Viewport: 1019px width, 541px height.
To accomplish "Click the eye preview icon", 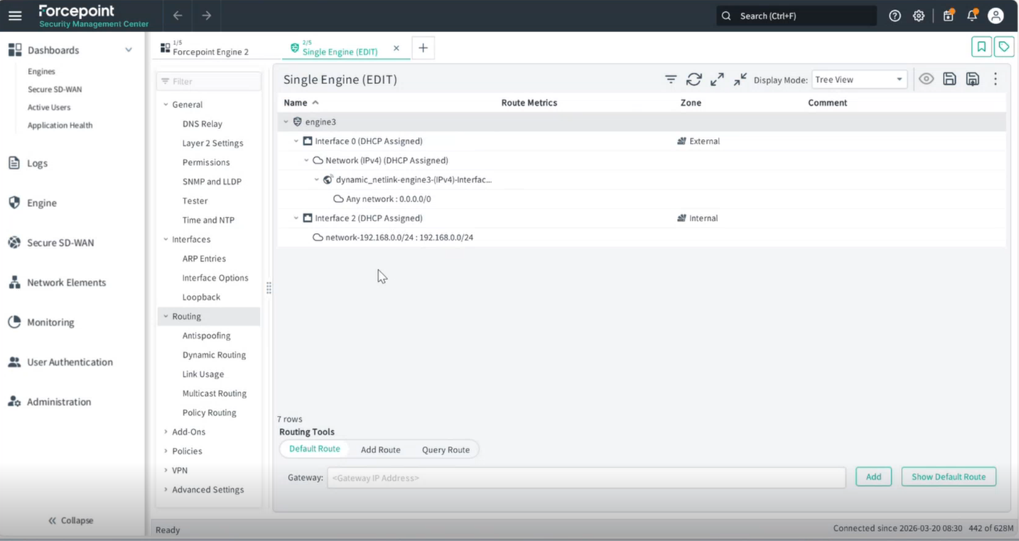I will (x=926, y=79).
